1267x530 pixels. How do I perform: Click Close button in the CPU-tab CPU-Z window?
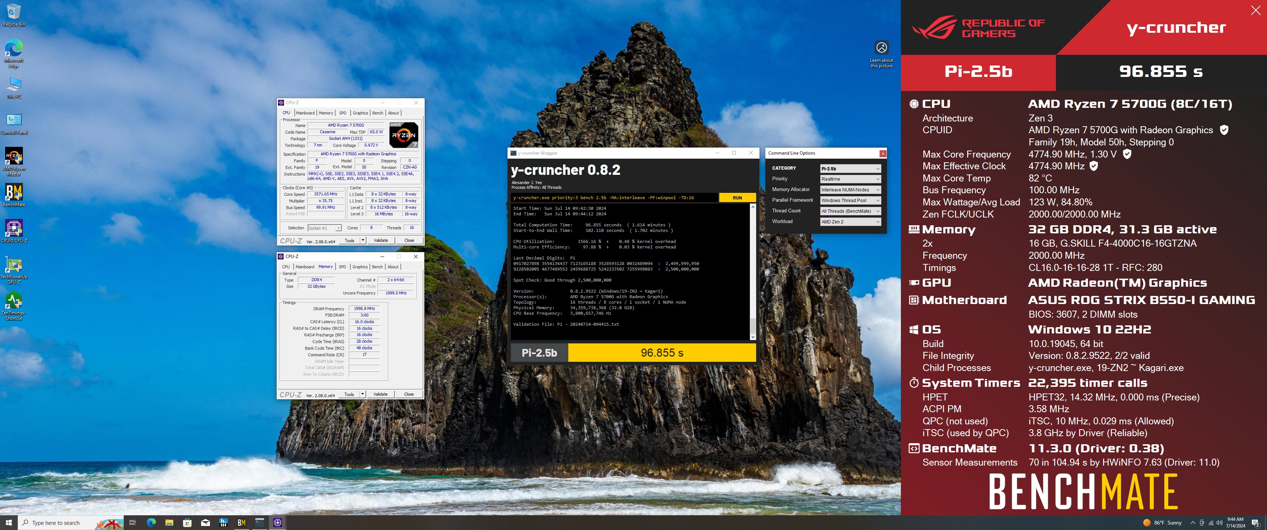pyautogui.click(x=409, y=240)
